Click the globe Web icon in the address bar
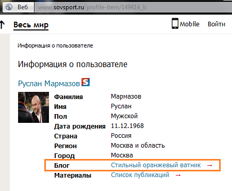The image size is (232, 191). click(x=9, y=7)
